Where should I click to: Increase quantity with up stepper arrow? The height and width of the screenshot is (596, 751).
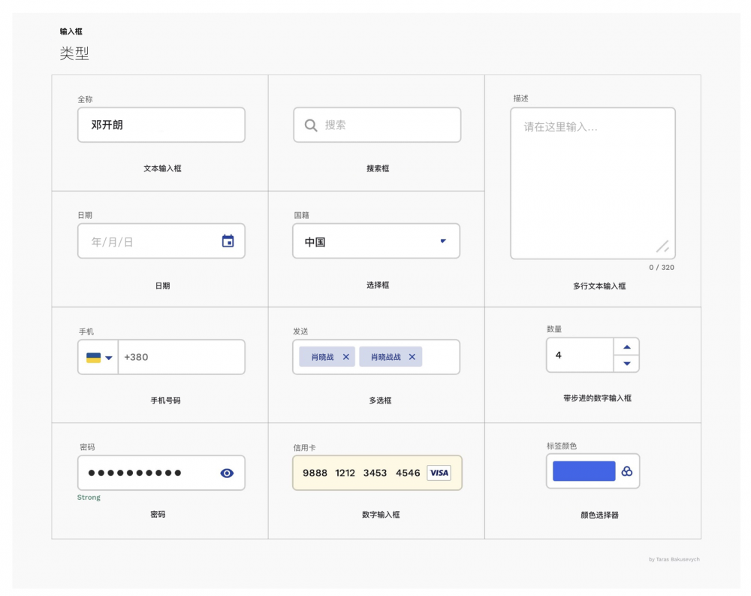[x=627, y=346]
